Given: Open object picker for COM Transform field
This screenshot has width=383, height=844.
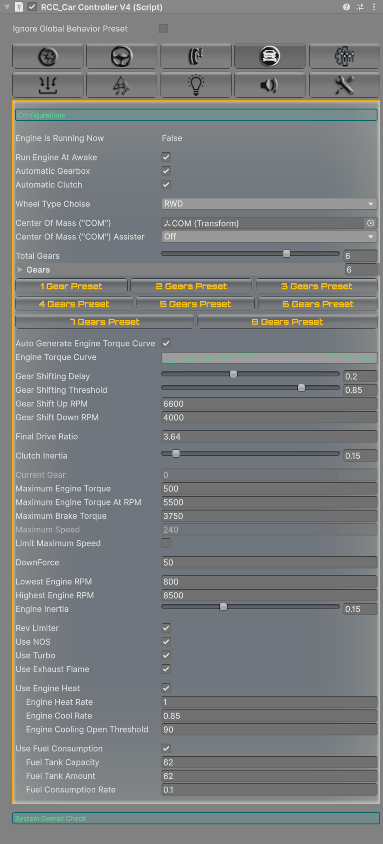Looking at the screenshot, I should click(371, 223).
